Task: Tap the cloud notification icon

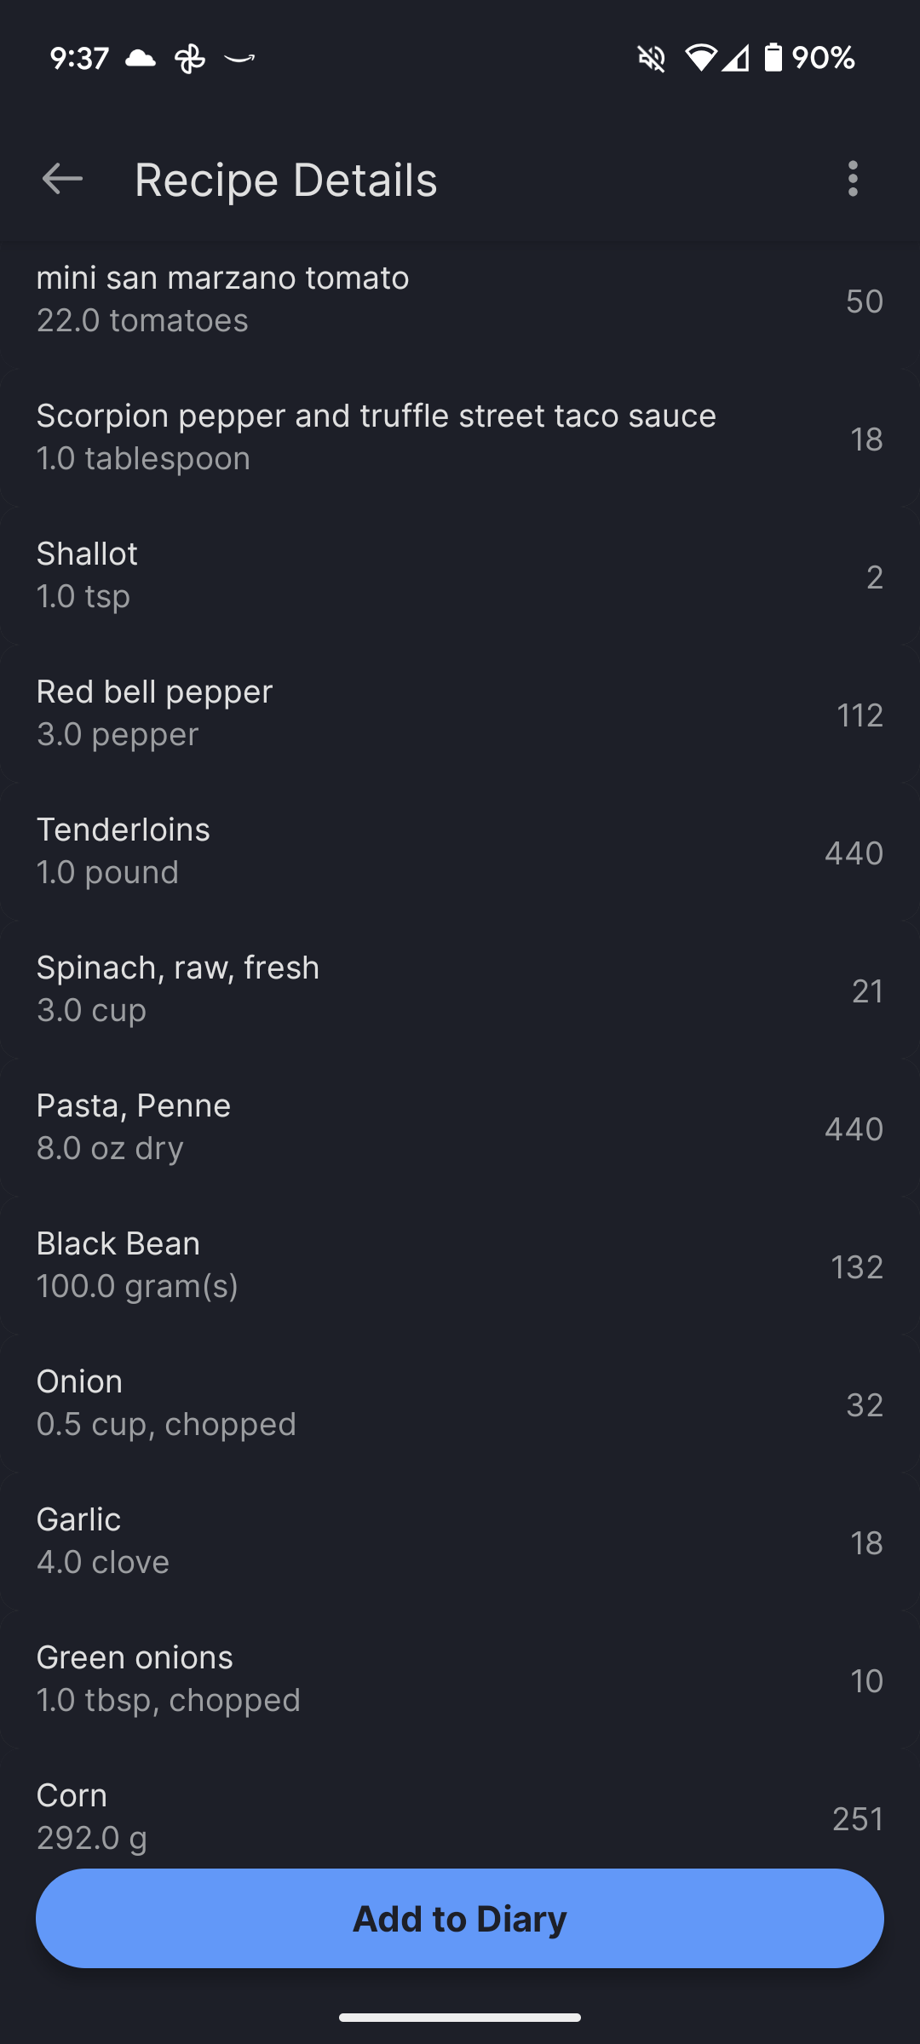Action: coord(141,58)
